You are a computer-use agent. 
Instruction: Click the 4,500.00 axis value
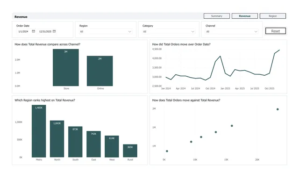coord(157,49)
